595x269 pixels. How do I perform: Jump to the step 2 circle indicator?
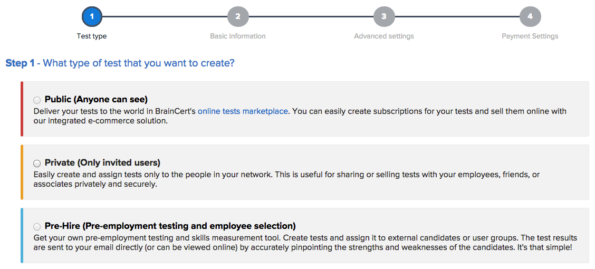pyautogui.click(x=238, y=16)
